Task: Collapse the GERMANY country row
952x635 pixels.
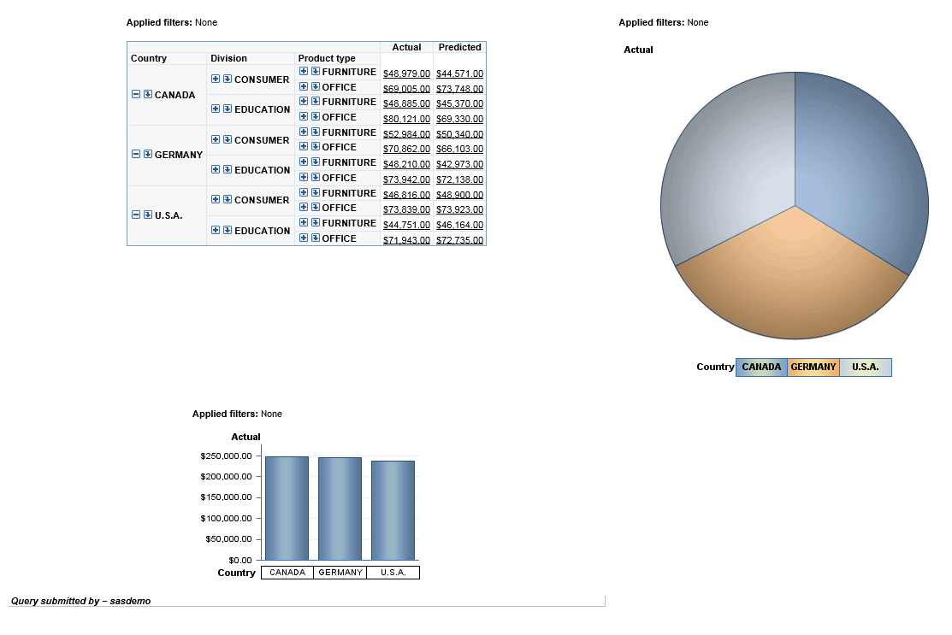Action: (x=136, y=155)
